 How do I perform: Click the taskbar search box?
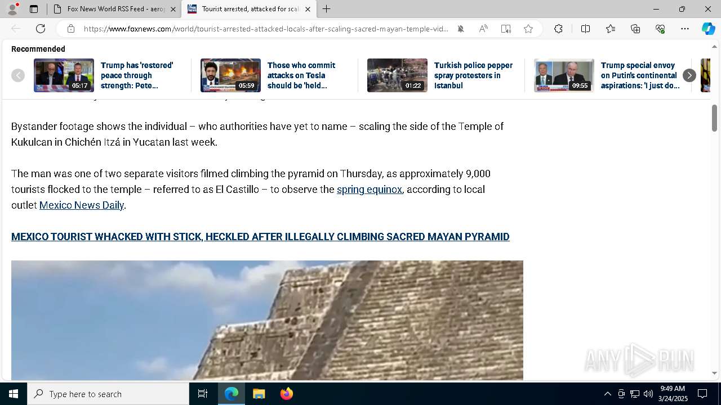coord(108,394)
